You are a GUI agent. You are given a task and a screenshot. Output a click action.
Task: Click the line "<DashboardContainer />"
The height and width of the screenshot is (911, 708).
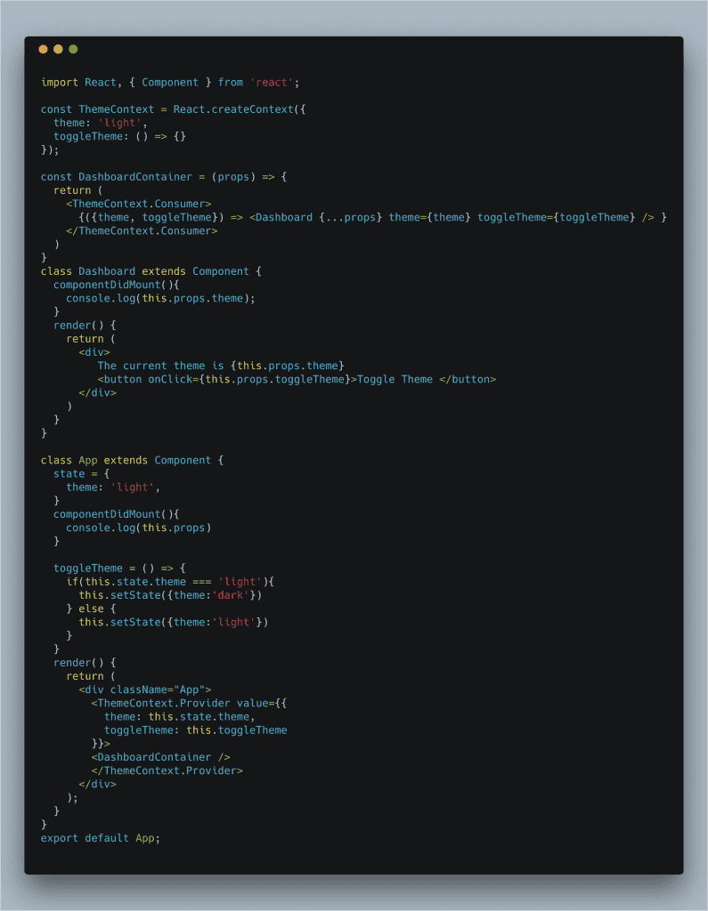click(x=160, y=757)
